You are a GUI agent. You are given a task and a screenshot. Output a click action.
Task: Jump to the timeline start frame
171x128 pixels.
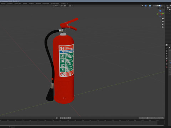(61, 118)
